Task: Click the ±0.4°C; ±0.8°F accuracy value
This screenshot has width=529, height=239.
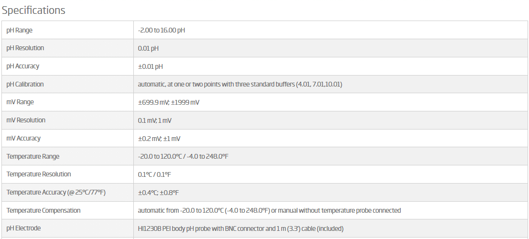Action: click(x=158, y=193)
